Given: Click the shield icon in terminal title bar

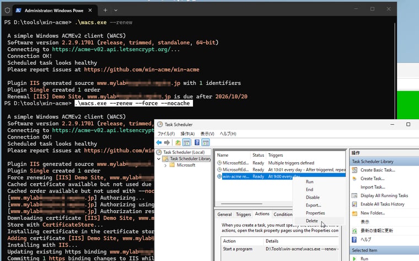Looking at the screenshot, I should (x=8, y=10).
